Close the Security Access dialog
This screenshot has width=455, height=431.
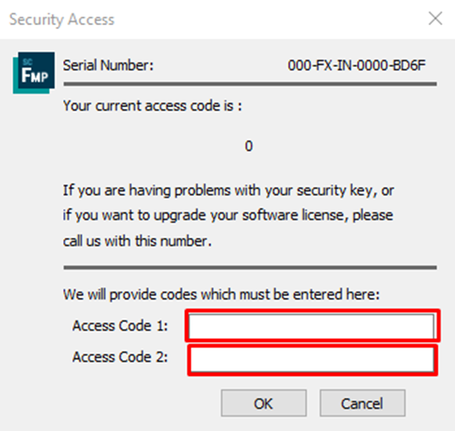[x=435, y=19]
